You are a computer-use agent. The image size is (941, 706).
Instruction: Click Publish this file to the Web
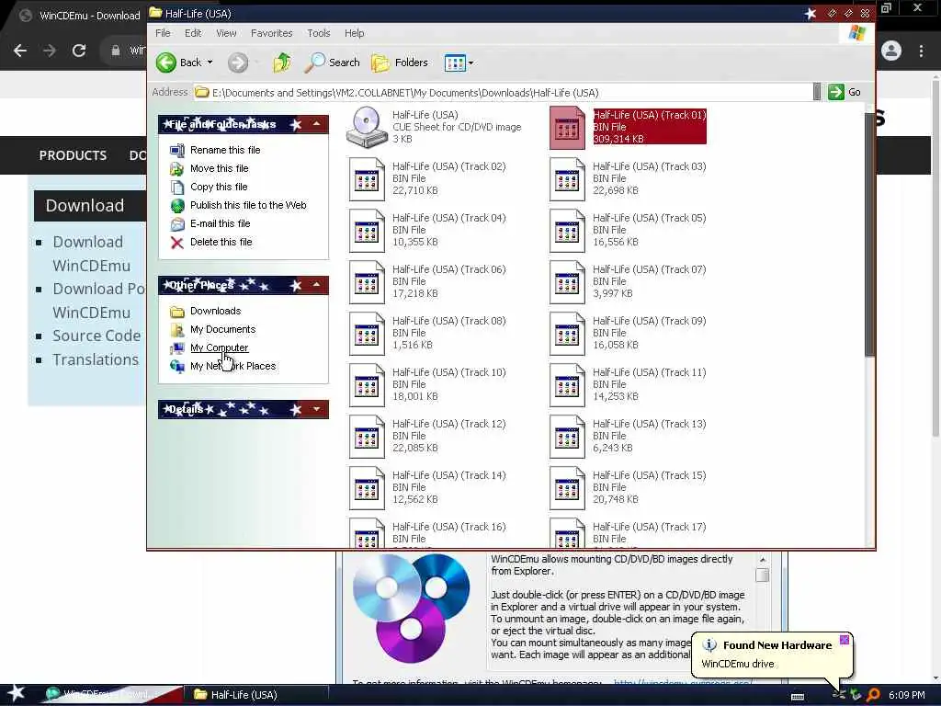248,205
